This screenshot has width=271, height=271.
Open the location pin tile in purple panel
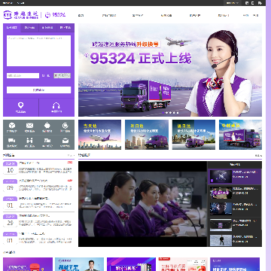[x=21, y=108]
